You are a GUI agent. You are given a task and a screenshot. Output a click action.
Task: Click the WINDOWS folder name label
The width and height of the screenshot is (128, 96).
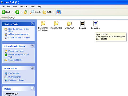(69, 28)
